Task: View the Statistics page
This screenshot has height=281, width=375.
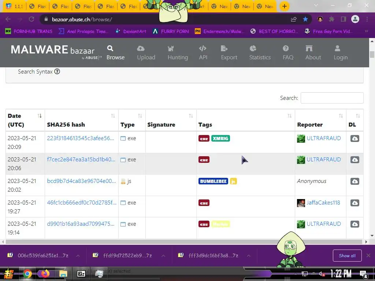Action: coord(260,53)
